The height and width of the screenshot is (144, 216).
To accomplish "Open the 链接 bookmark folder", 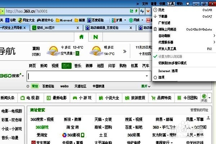I will tap(80, 20).
